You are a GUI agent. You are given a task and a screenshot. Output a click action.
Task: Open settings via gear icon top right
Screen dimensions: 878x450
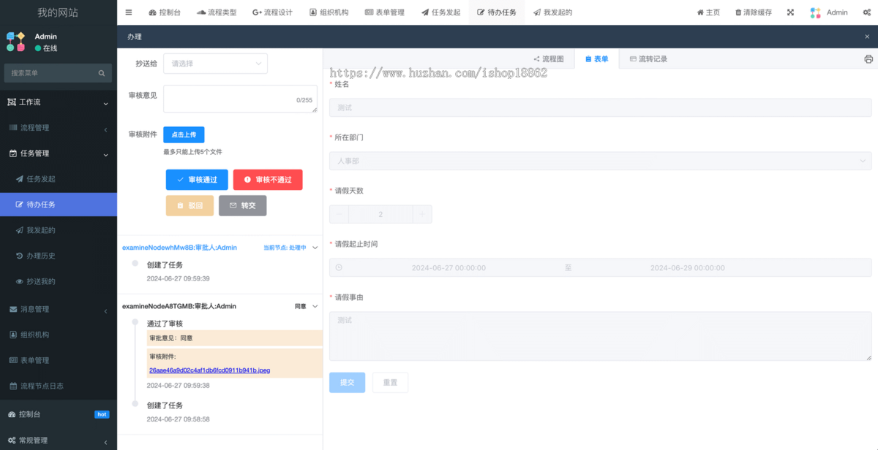(867, 12)
